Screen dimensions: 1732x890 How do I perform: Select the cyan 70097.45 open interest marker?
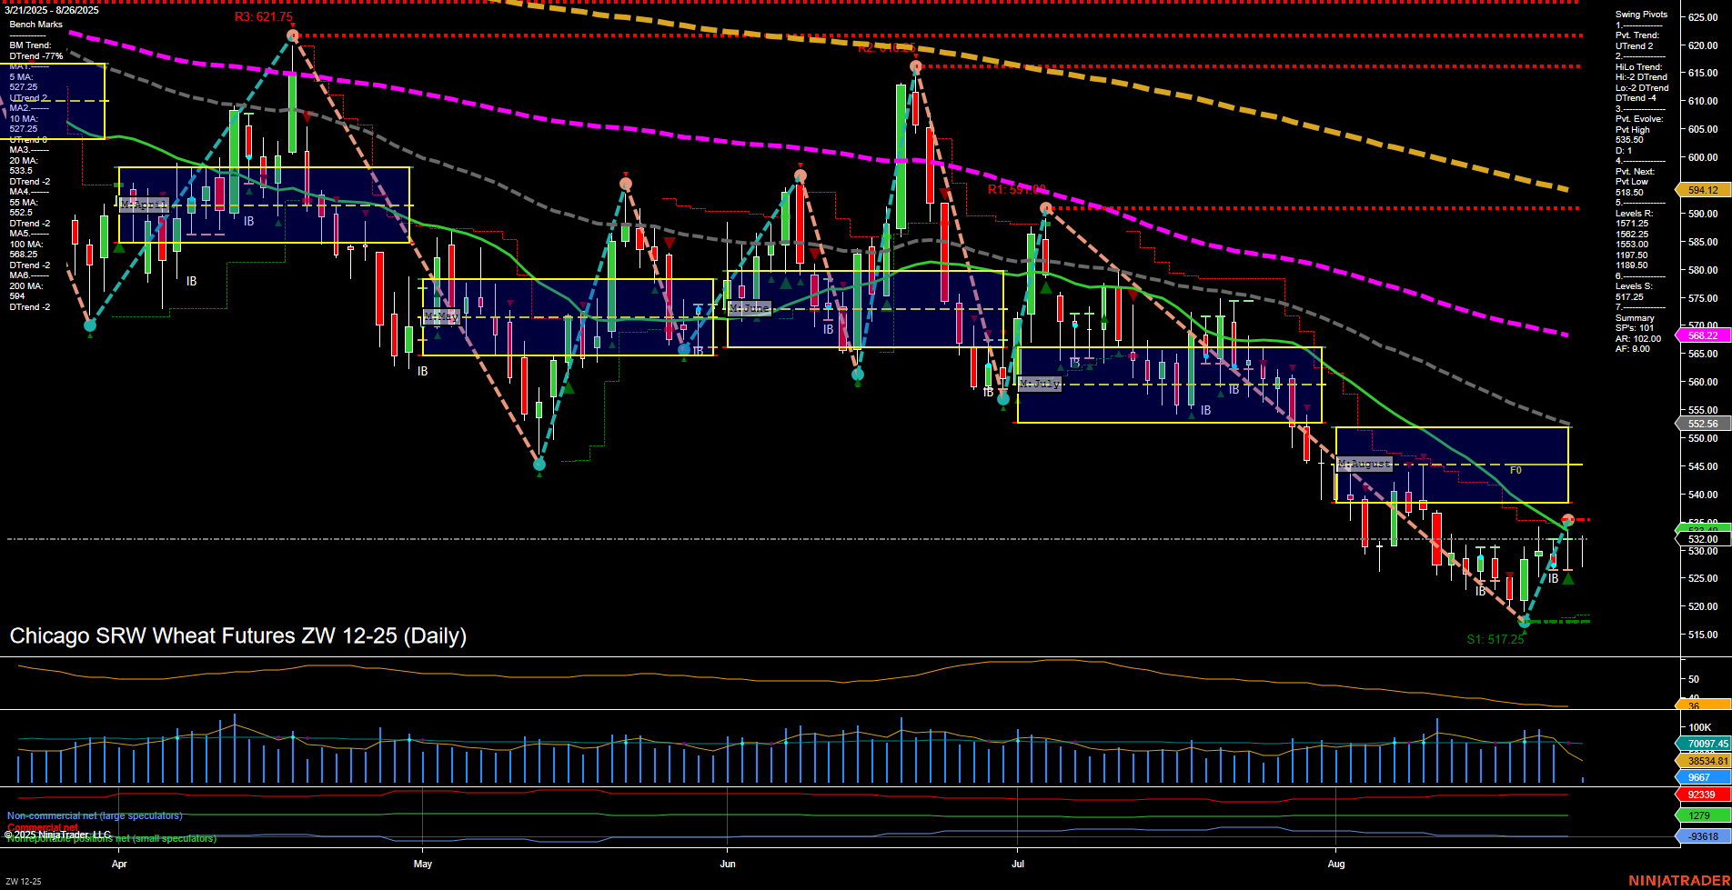(x=1704, y=744)
